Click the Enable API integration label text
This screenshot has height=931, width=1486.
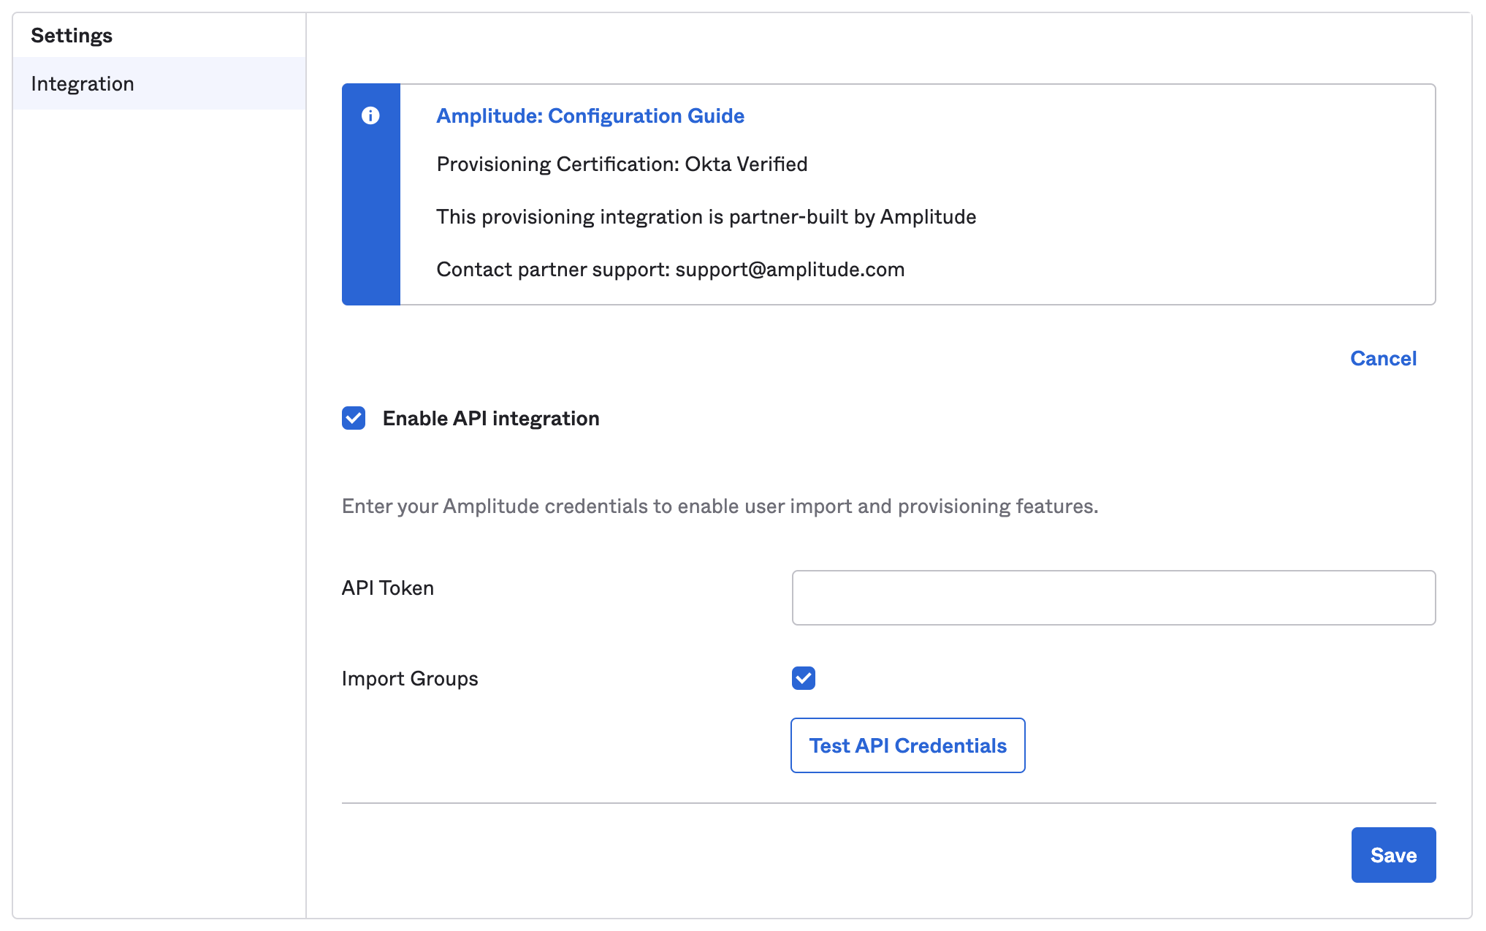(x=490, y=418)
